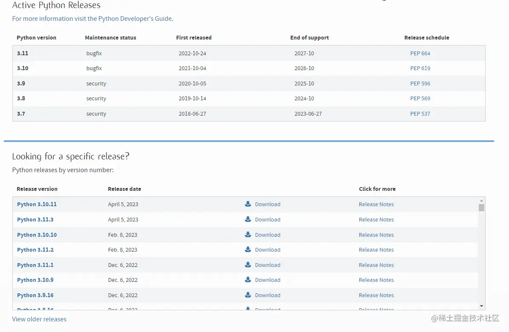Click the Click for more column header
This screenshot has width=509, height=332.
tap(377, 189)
